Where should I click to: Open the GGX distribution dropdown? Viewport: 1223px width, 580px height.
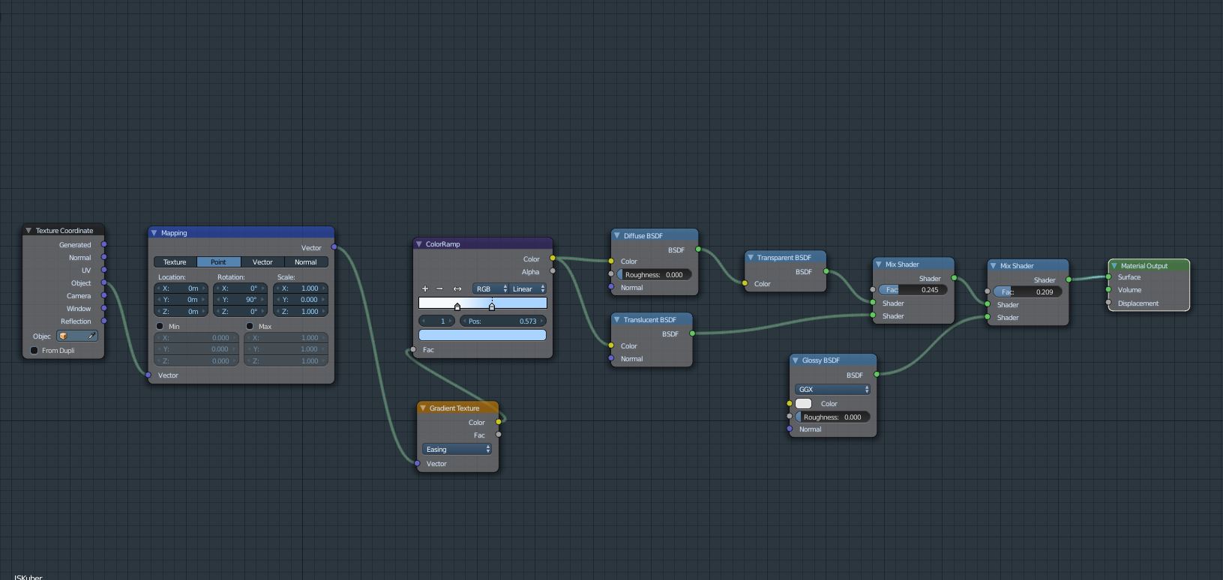click(832, 390)
